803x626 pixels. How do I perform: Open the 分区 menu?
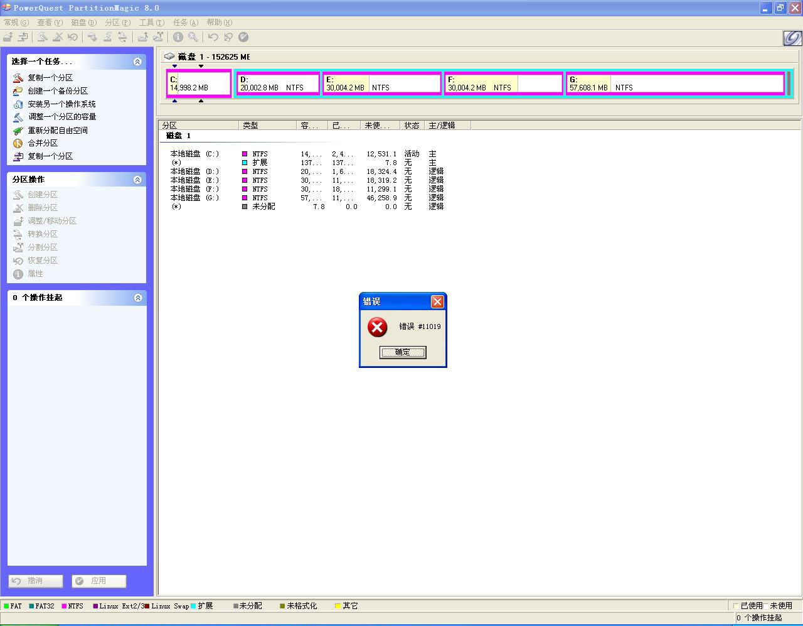click(x=118, y=23)
